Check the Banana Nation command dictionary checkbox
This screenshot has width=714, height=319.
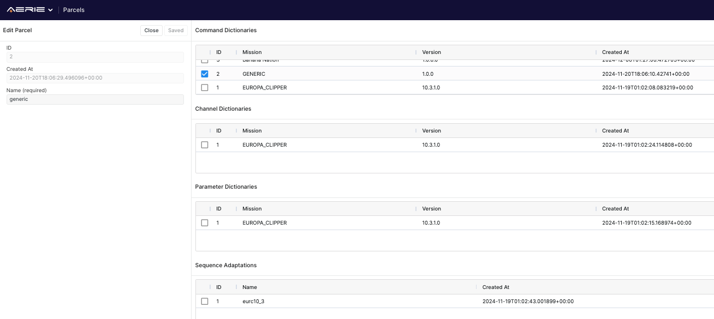pyautogui.click(x=204, y=60)
